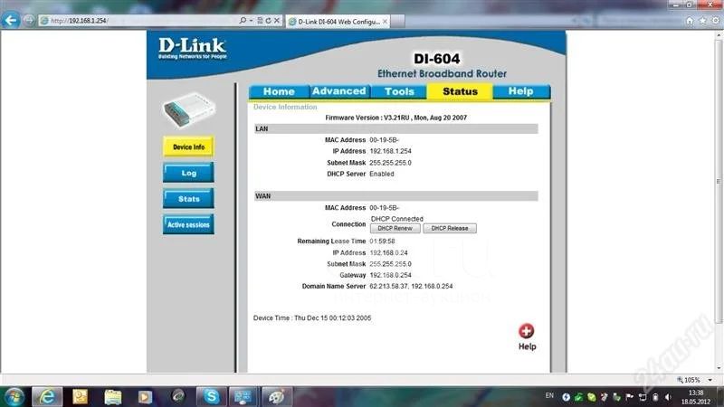Switch to the Advanced tab
The height and width of the screenshot is (407, 724).
coord(338,91)
